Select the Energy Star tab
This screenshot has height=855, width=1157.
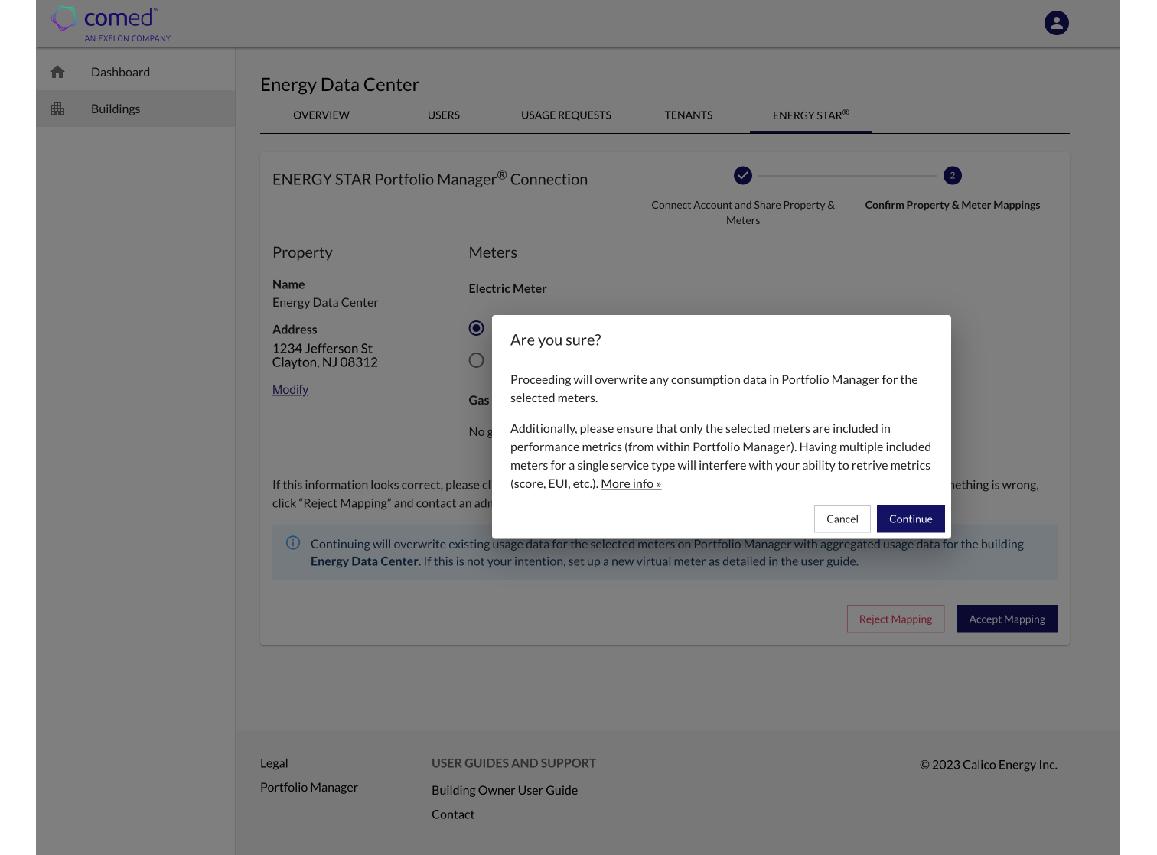click(x=811, y=115)
